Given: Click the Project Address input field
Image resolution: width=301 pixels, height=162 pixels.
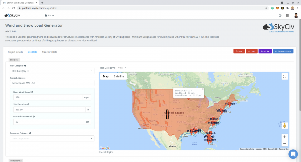Looking at the screenshot, I should click(x=52, y=83).
